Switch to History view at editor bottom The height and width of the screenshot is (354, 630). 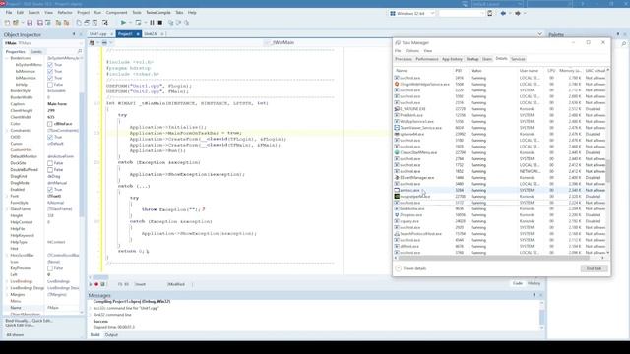tap(534, 283)
